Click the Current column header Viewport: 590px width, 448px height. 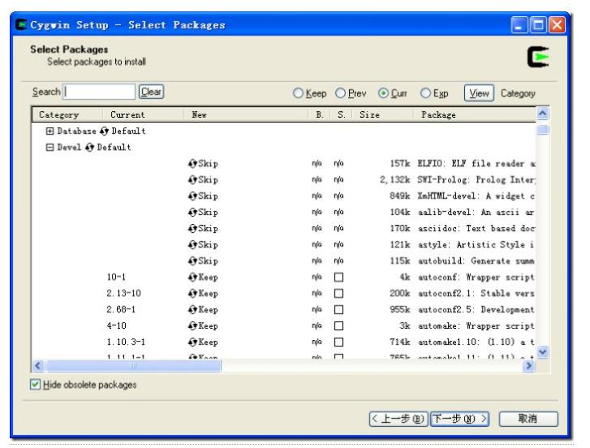(x=143, y=114)
